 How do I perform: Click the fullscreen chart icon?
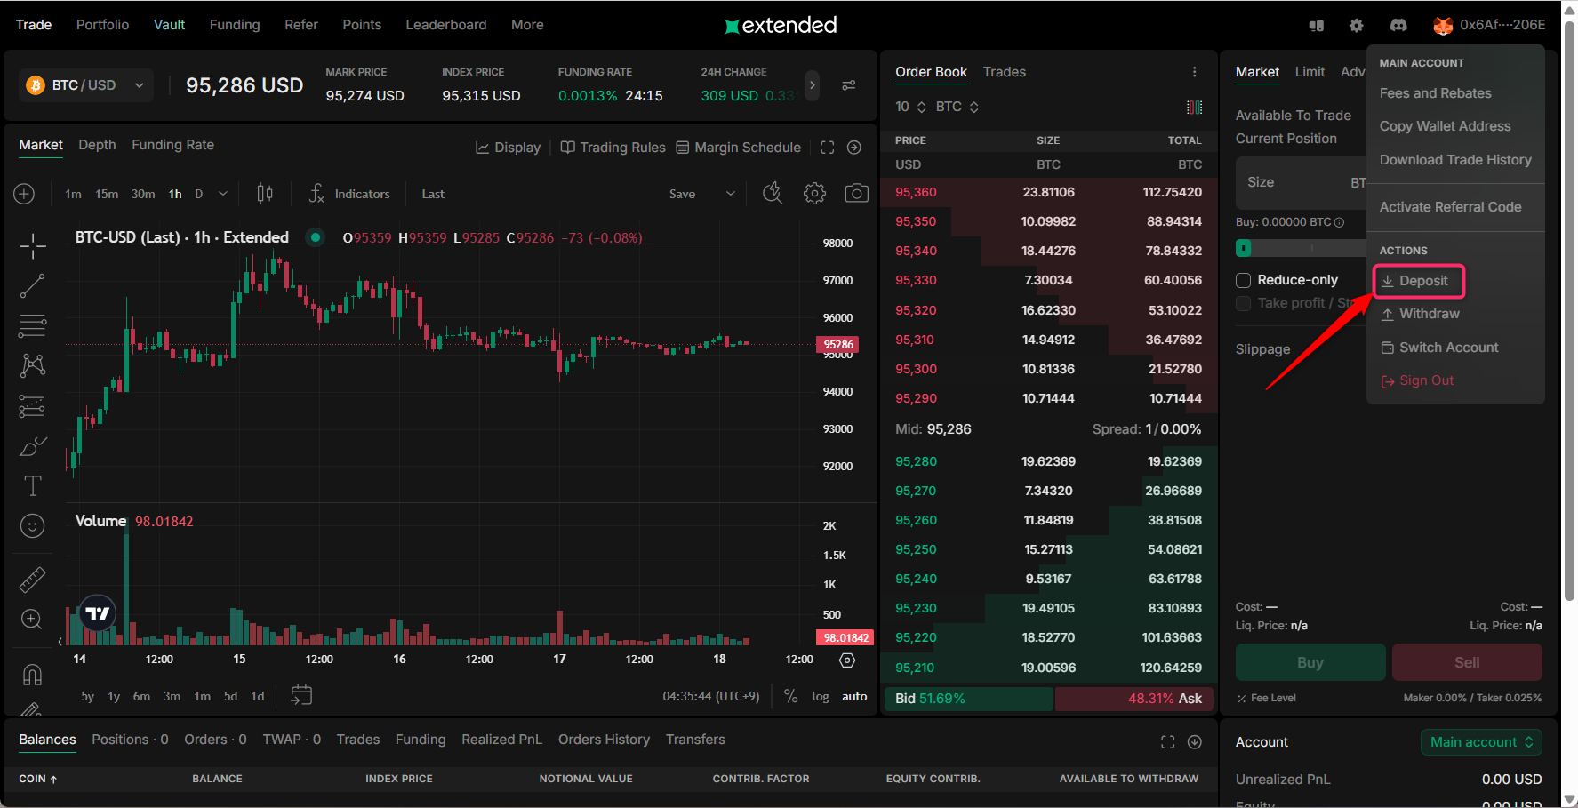point(827,148)
